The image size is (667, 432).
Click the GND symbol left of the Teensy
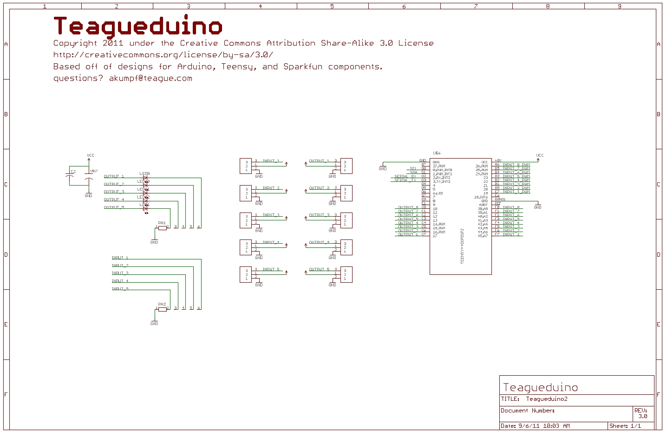[382, 166]
